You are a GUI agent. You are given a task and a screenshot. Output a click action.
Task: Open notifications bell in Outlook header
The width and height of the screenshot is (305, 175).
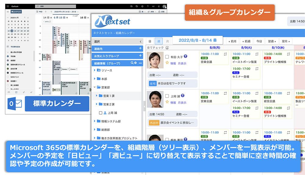pos(159,6)
